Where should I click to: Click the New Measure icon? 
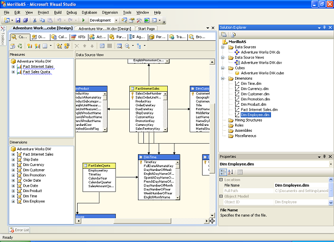[30, 46]
